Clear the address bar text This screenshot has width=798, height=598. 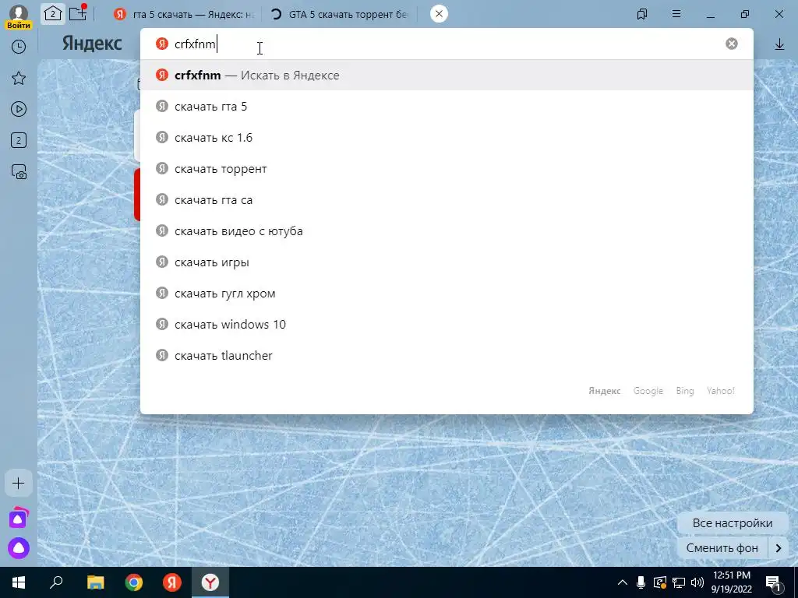point(731,44)
